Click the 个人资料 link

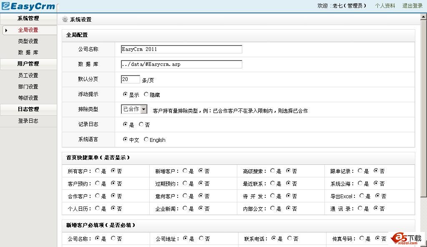coord(385,6)
